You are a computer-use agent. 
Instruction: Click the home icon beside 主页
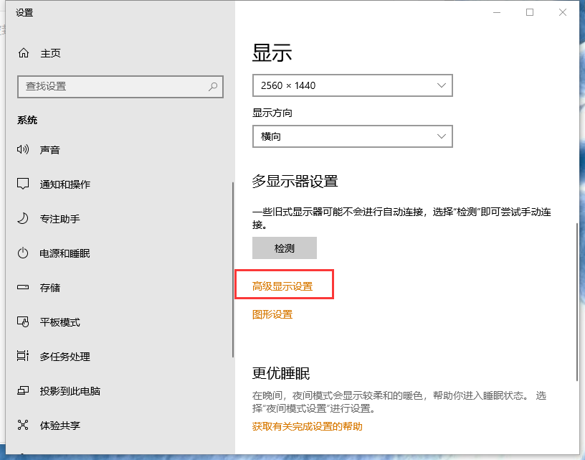(24, 53)
